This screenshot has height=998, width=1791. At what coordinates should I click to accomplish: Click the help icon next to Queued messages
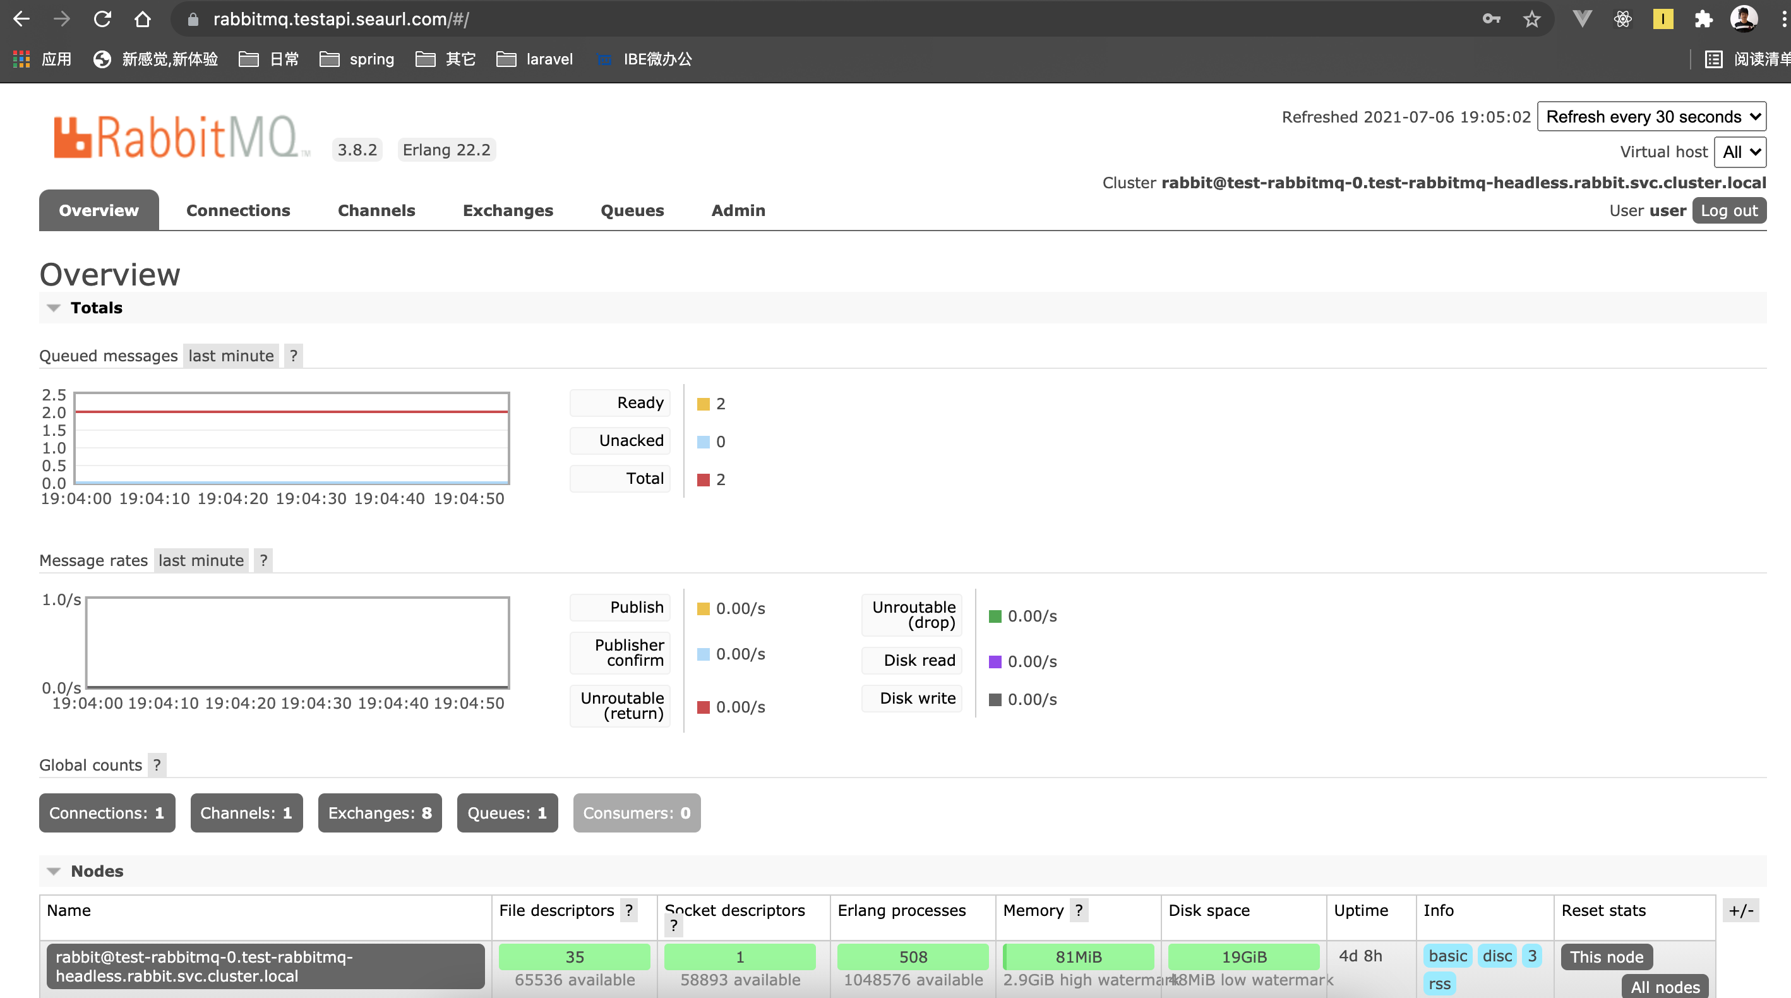(x=292, y=356)
